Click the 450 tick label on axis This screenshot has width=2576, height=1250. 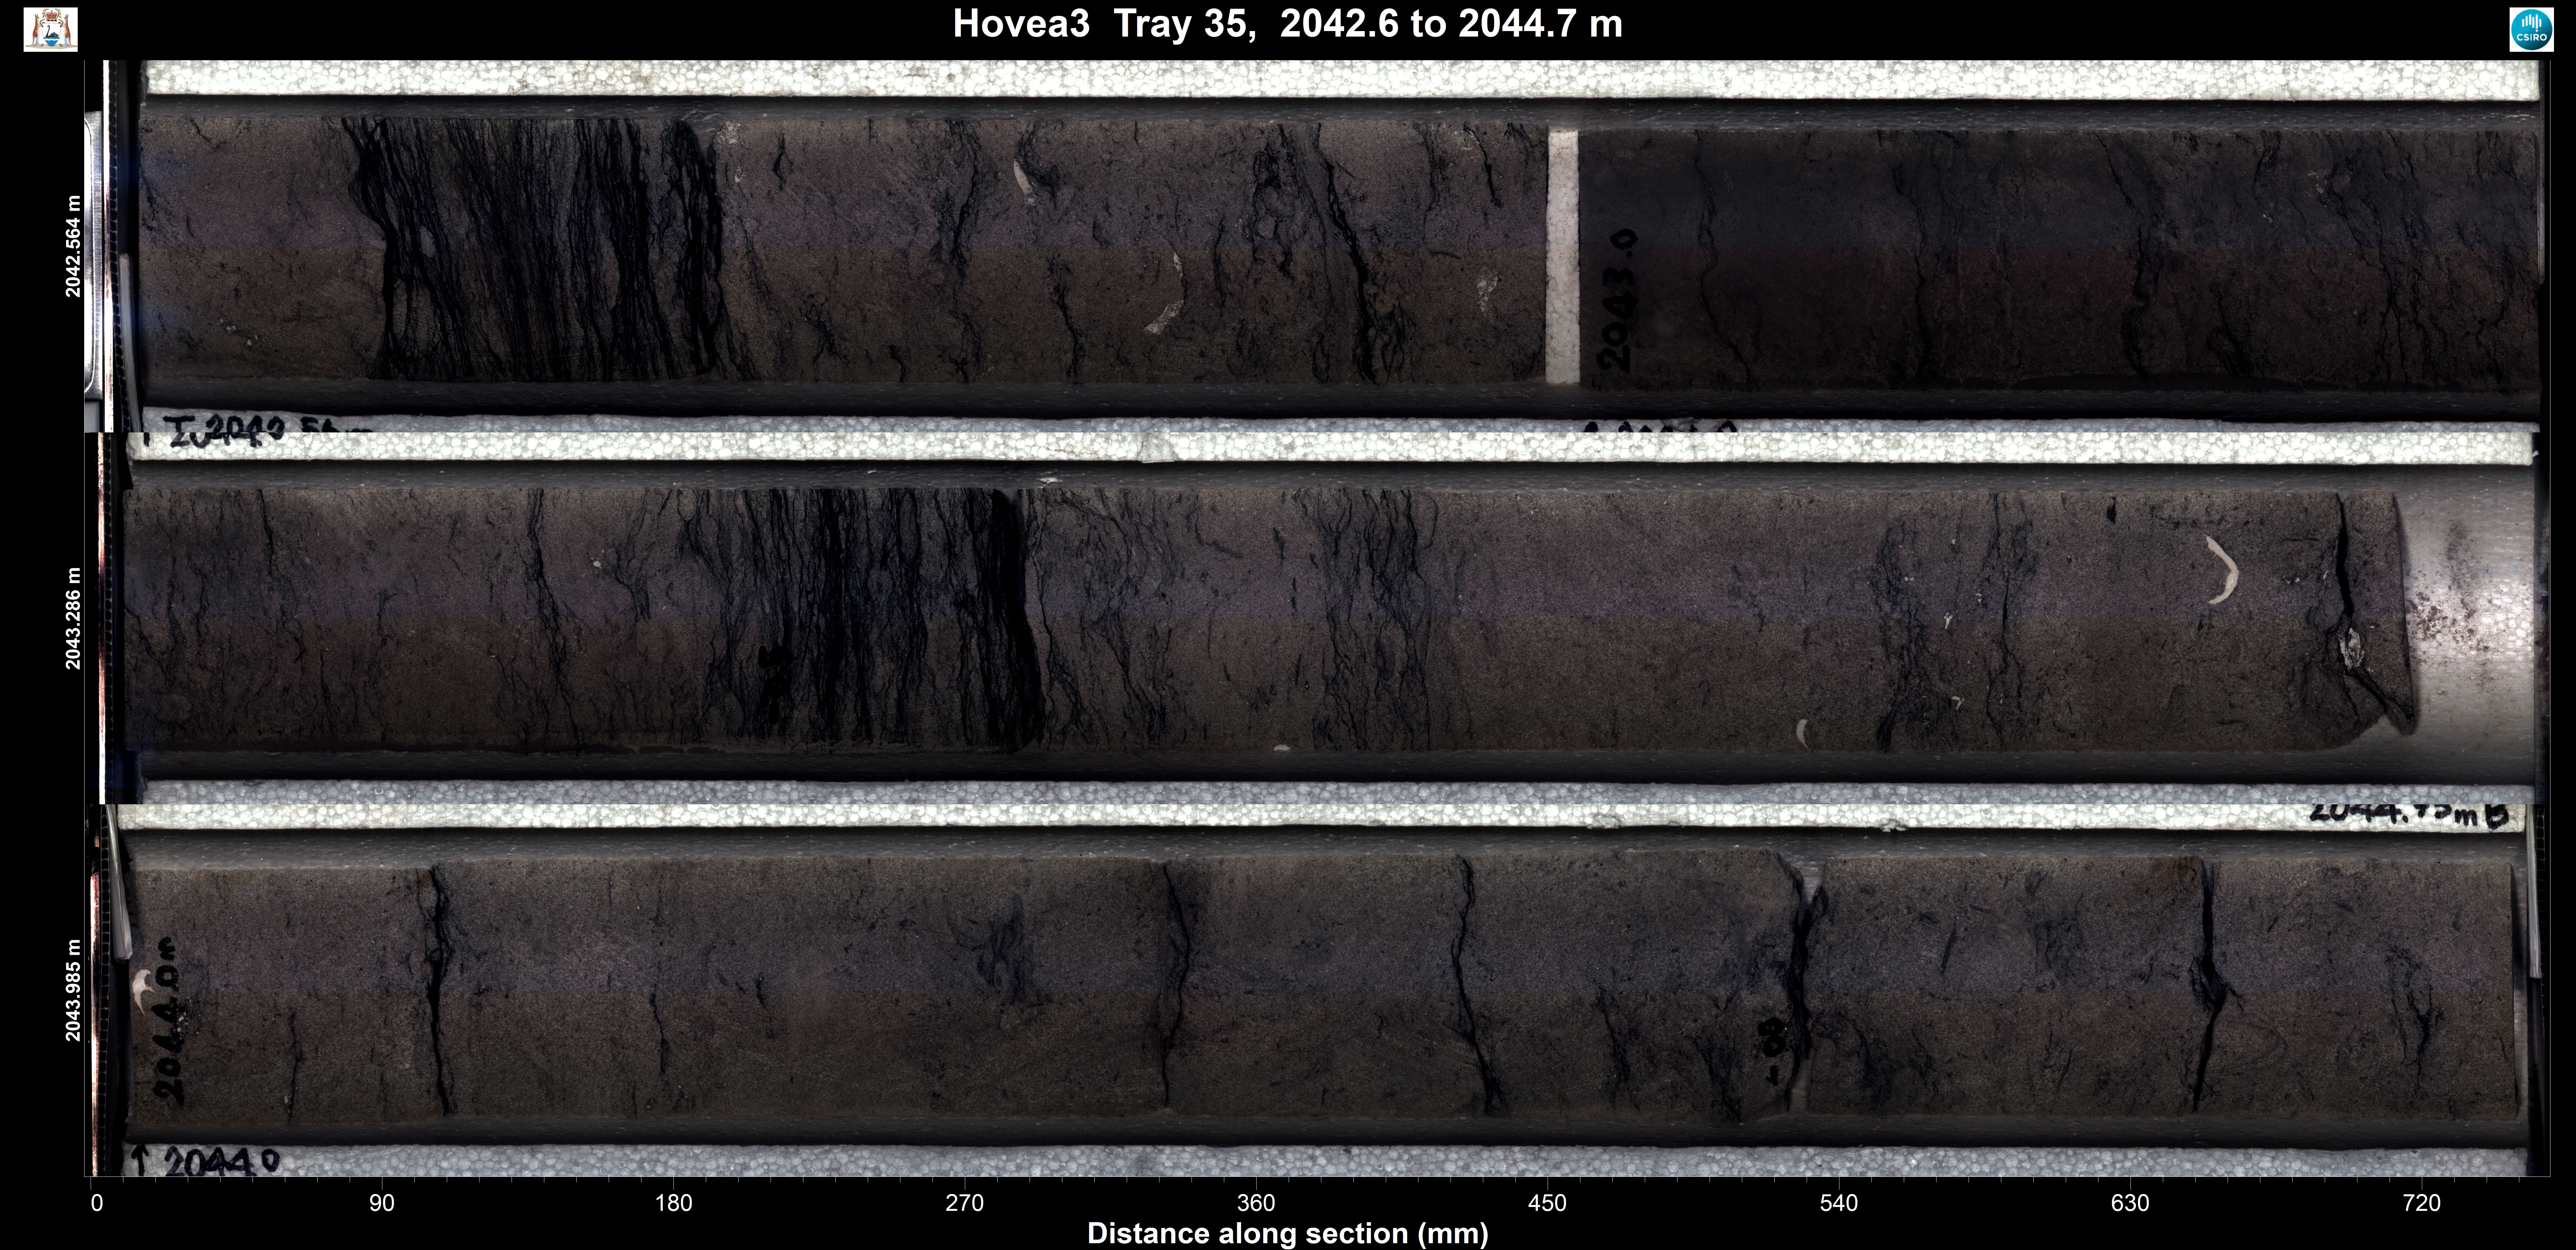(x=1548, y=1203)
